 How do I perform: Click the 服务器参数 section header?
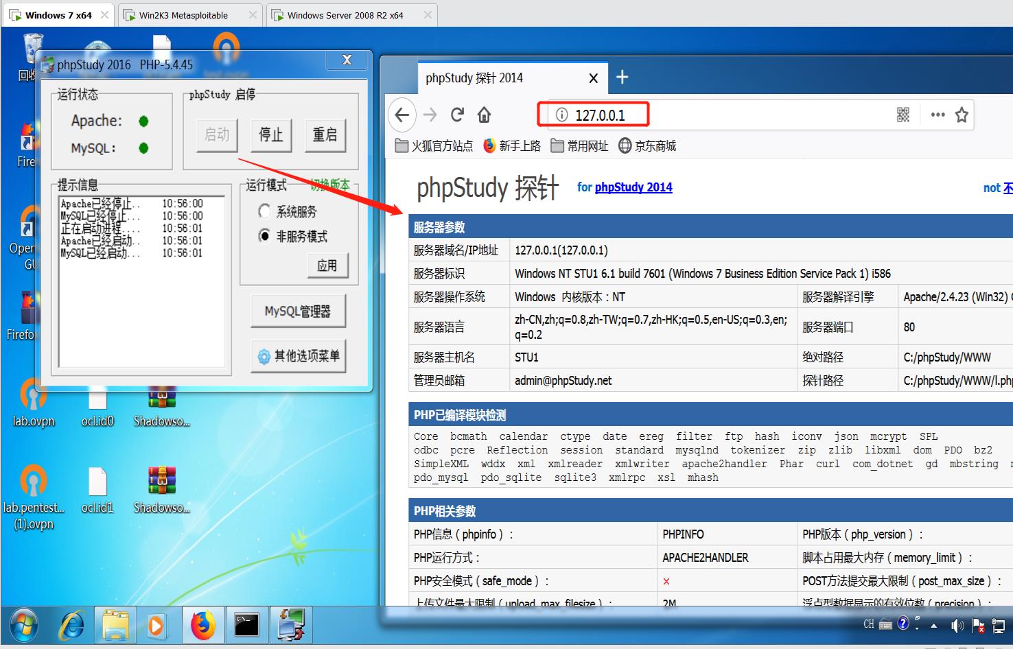(x=710, y=227)
